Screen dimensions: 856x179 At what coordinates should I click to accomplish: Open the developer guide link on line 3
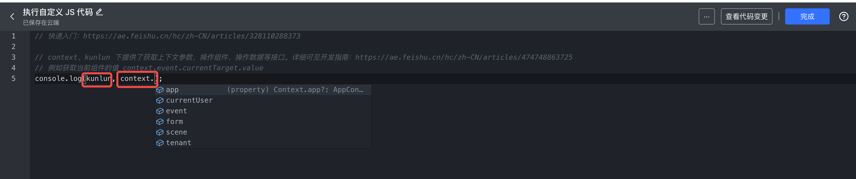[464, 57]
